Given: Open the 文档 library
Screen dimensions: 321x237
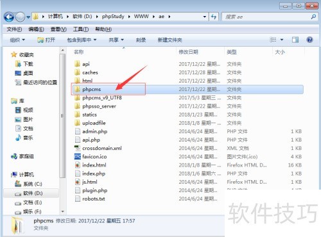Looking at the screenshot, I should click(x=24, y=128).
